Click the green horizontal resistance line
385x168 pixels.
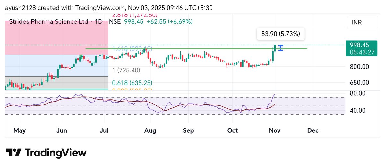[x=196, y=48]
